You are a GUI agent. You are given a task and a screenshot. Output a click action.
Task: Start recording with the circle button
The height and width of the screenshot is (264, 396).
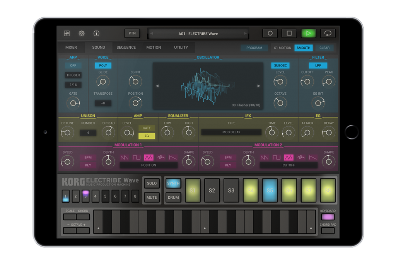(x=270, y=33)
